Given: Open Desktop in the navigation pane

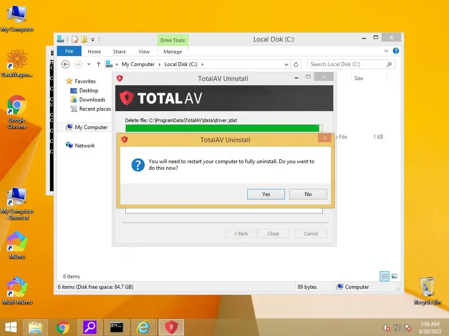Looking at the screenshot, I should coord(89,90).
